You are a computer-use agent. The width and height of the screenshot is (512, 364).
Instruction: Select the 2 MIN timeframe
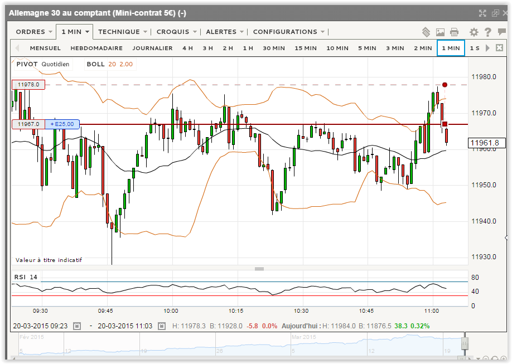(423, 48)
